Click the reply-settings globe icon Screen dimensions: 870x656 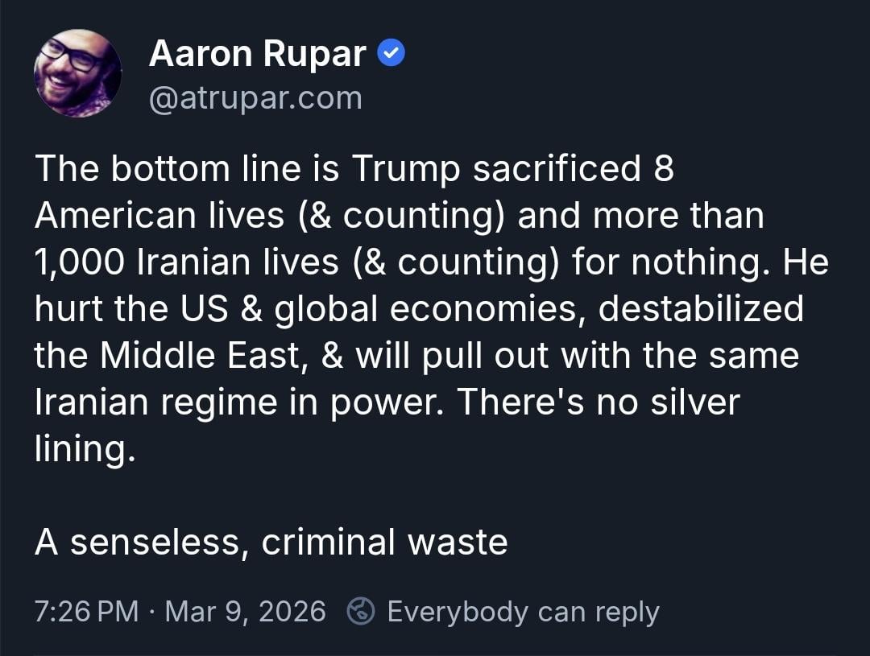coord(360,612)
